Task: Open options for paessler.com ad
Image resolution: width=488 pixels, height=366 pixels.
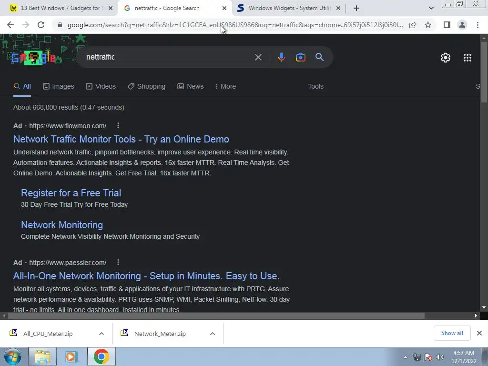Action: [118, 263]
